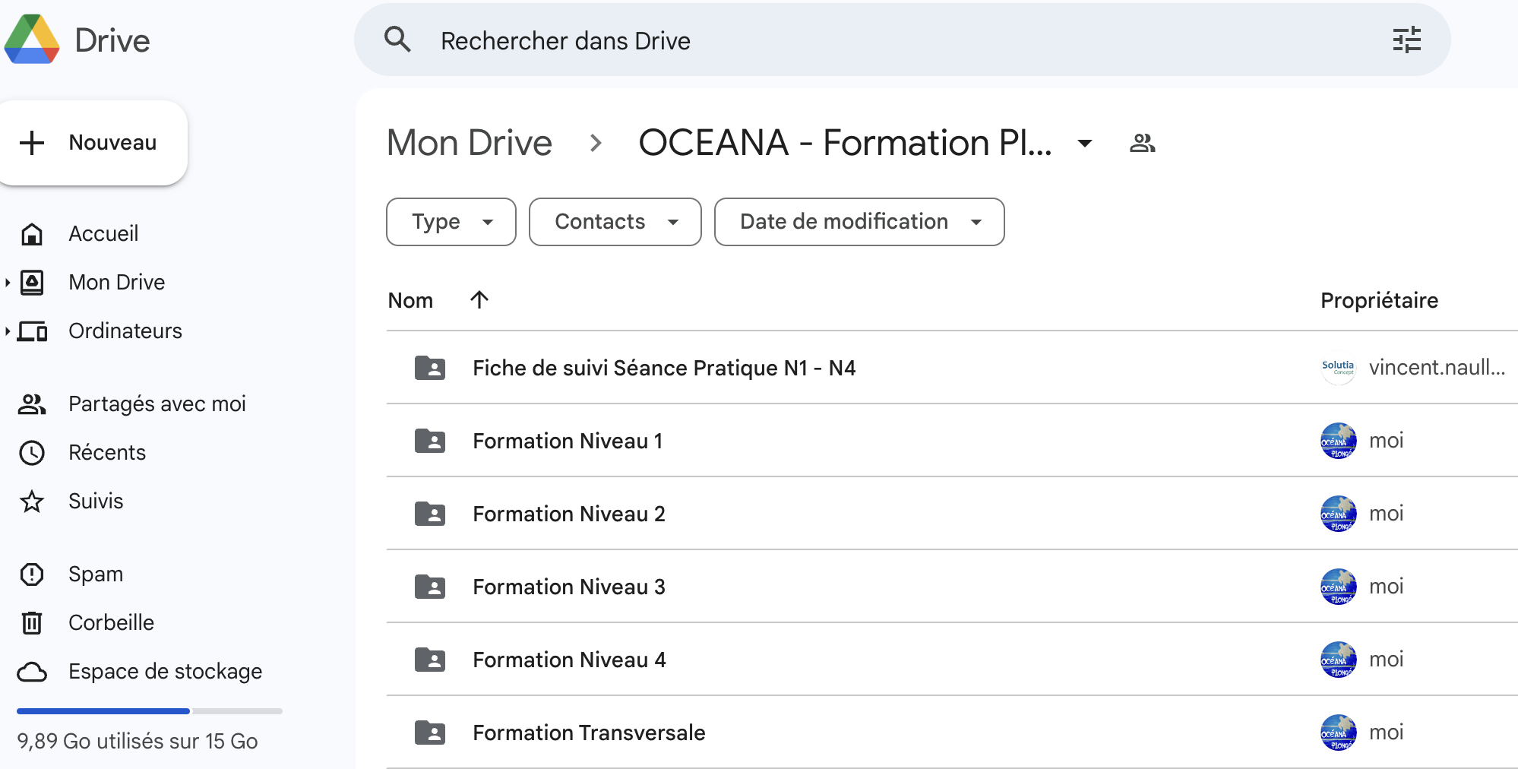The height and width of the screenshot is (769, 1518).
Task: Click the people icon beside Partagés avec moi
Action: tap(32, 404)
